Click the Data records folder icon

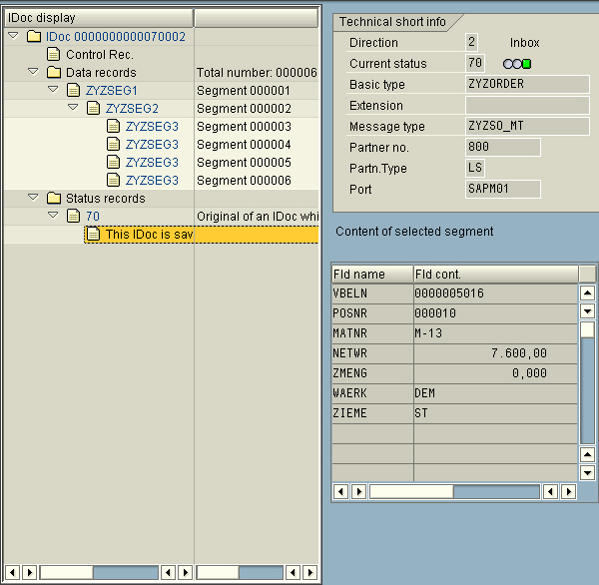point(53,73)
